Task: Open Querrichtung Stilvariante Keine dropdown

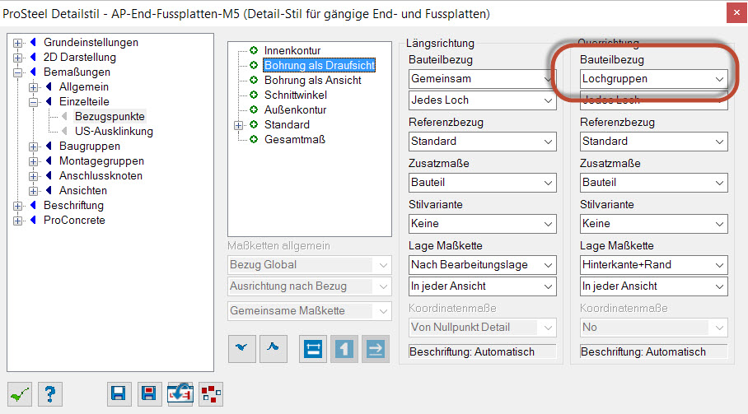Action: (x=653, y=224)
